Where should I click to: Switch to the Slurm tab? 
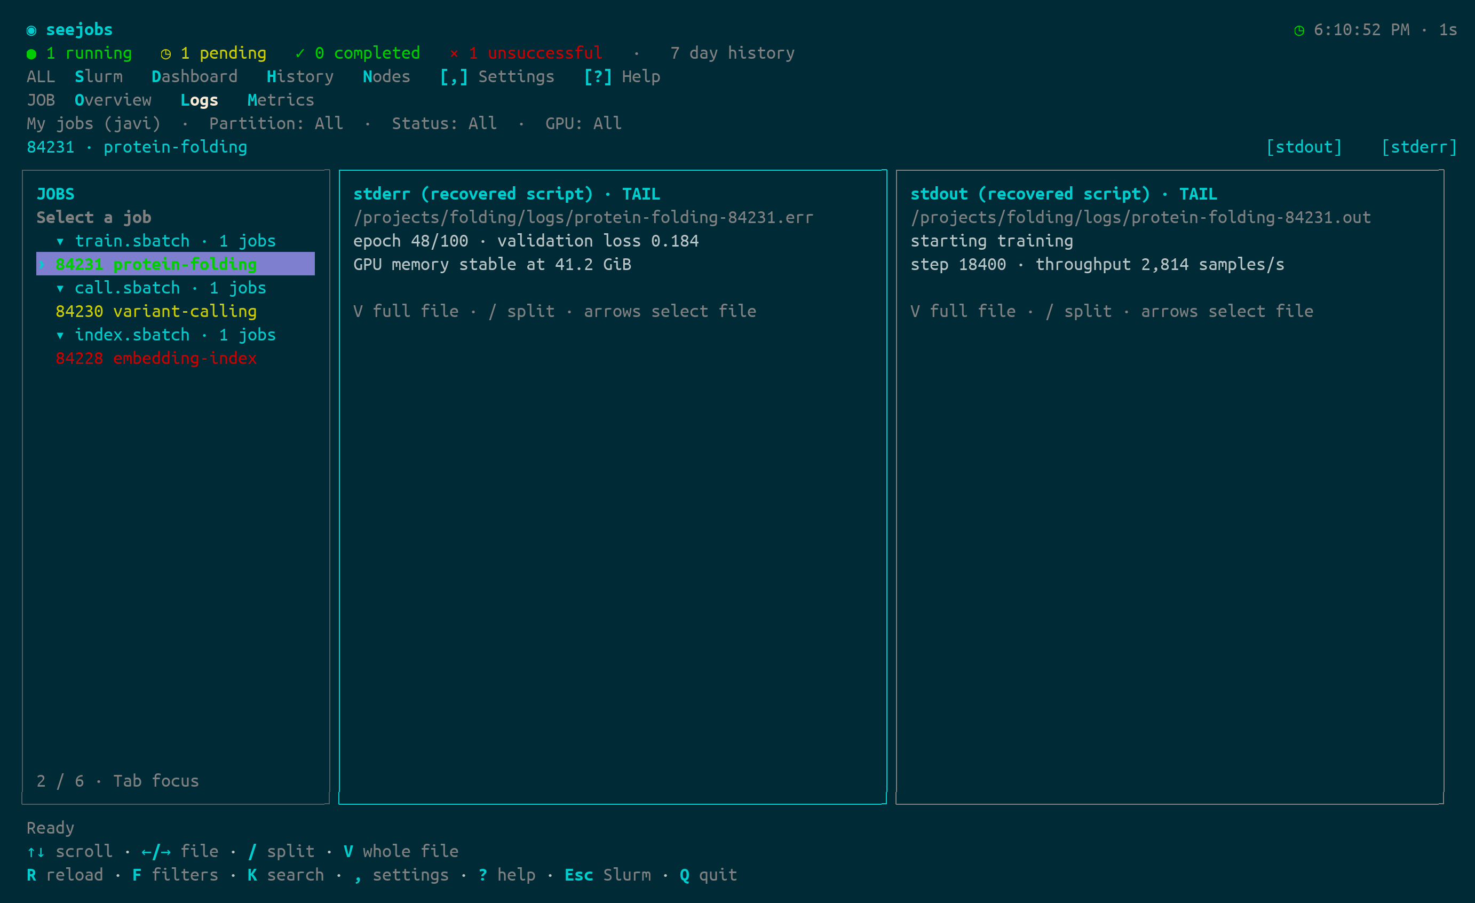click(x=99, y=77)
